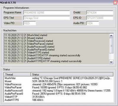Select the Muxer thread row
The height and width of the screenshot is (106, 118).
(x=58, y=81)
